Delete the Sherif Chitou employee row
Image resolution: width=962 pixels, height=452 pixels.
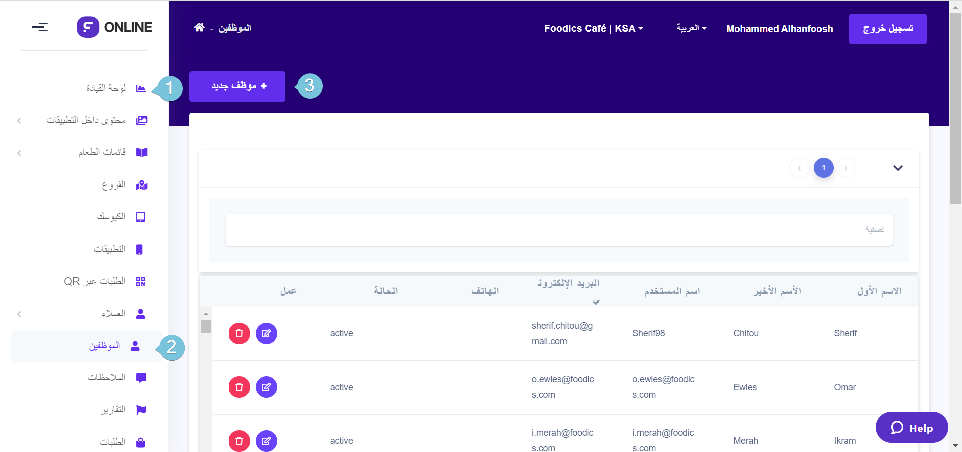(239, 334)
